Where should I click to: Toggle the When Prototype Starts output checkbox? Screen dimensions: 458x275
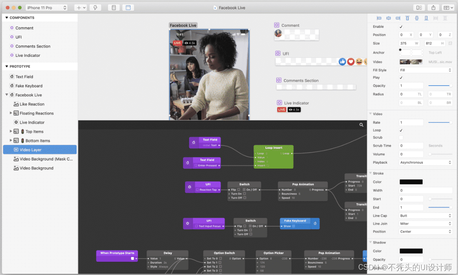pos(132,258)
